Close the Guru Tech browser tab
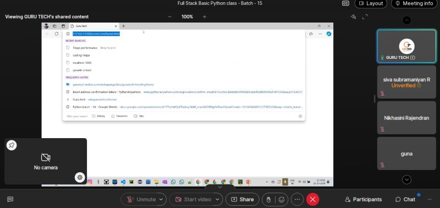This screenshot has width=440, height=208. 116,26
